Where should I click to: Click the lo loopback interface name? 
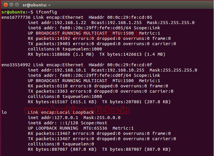click(x=4, y=112)
